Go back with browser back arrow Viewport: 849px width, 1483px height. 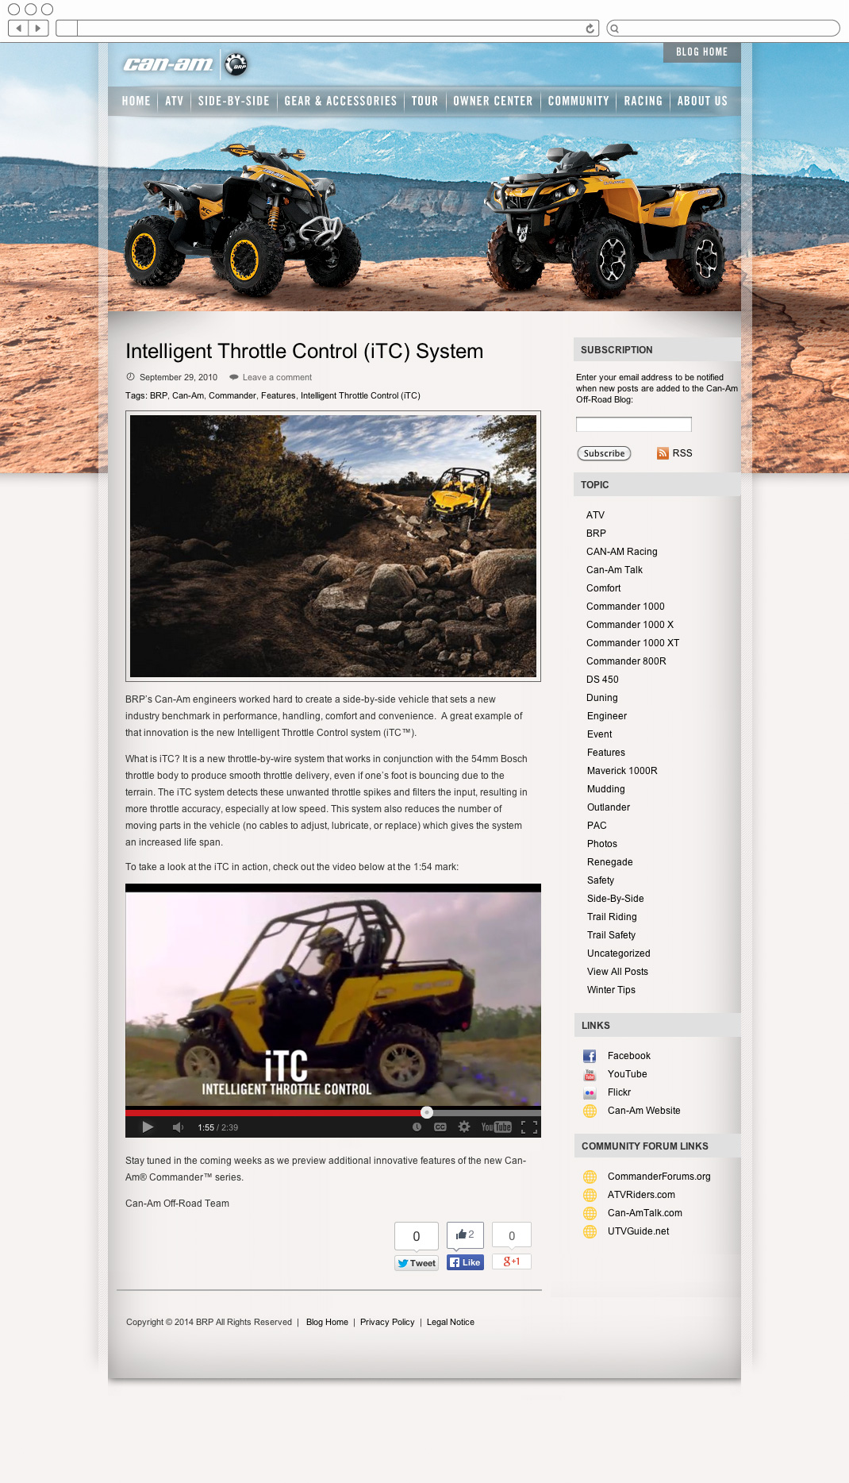coord(18,29)
